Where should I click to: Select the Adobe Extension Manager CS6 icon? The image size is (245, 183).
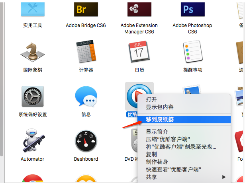point(139,9)
